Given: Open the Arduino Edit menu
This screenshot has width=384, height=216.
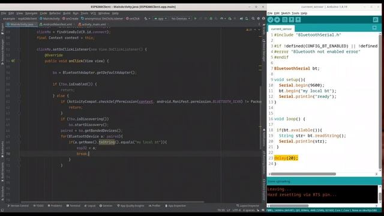Looking at the screenshot, I should pos(277,13).
